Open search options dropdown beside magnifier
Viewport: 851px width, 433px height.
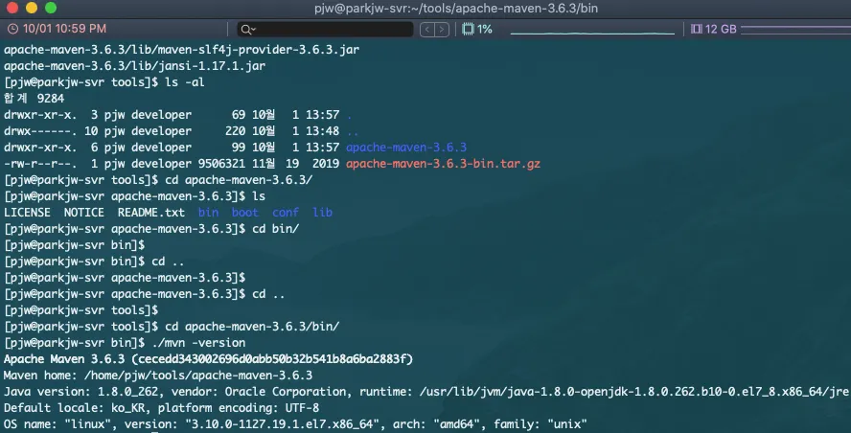(253, 30)
